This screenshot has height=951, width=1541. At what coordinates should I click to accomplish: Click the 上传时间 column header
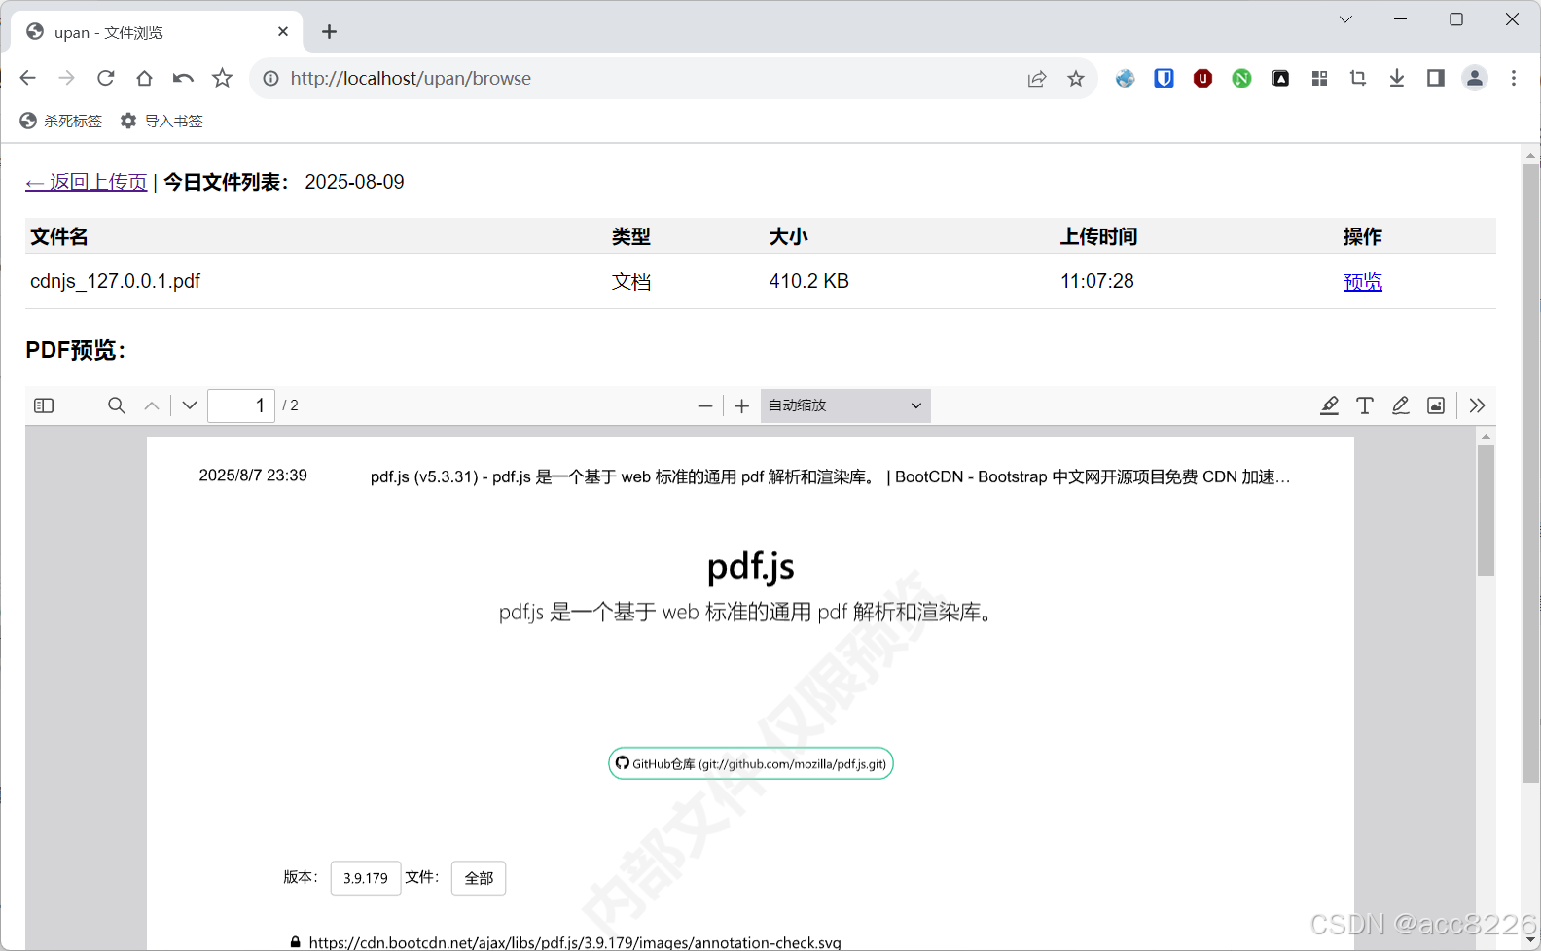1099,236
